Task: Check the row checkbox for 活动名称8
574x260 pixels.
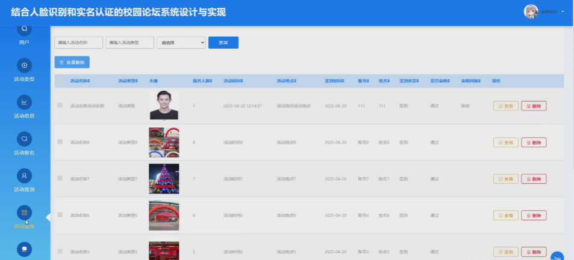Action: [60, 142]
